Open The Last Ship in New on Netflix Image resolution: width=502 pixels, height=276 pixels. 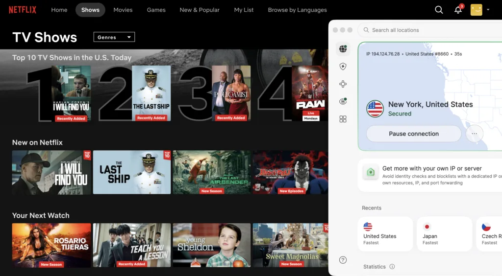pyautogui.click(x=132, y=172)
